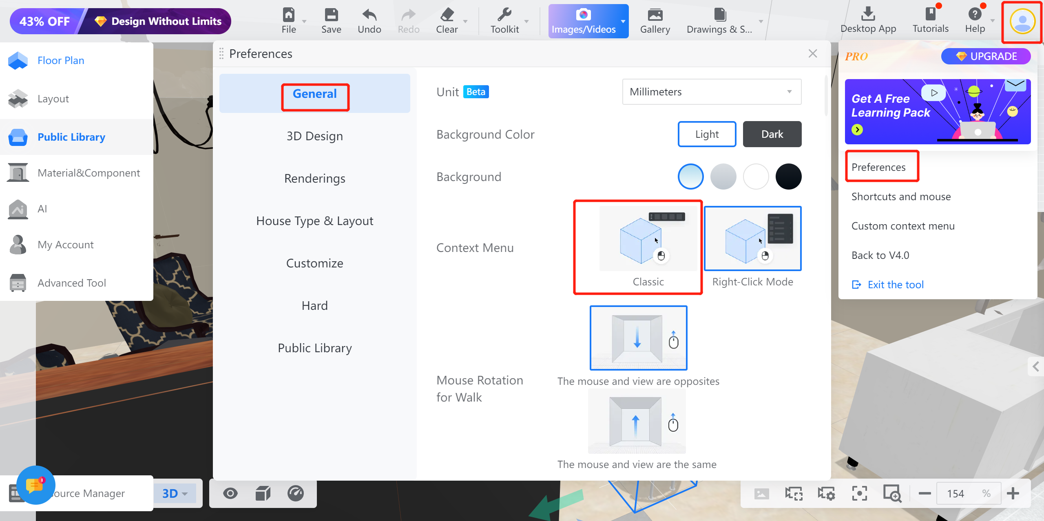1044x521 pixels.
Task: Click the Exit the tool link
Action: (x=895, y=285)
